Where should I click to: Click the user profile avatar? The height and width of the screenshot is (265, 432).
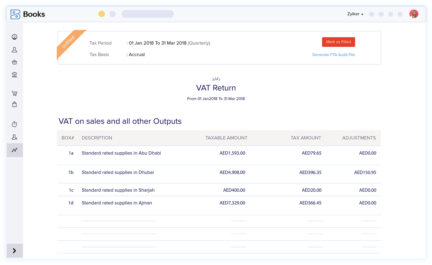tap(414, 14)
